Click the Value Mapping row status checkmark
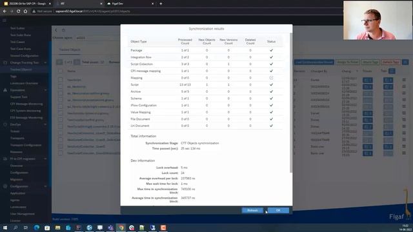 271,112
